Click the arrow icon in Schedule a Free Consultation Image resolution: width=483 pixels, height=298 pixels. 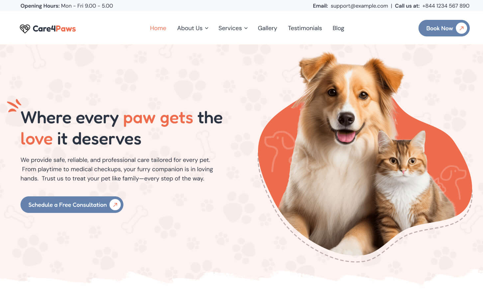(x=115, y=205)
